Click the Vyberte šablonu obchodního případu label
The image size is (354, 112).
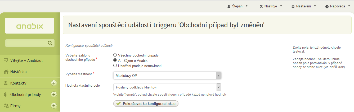[x=81, y=57]
